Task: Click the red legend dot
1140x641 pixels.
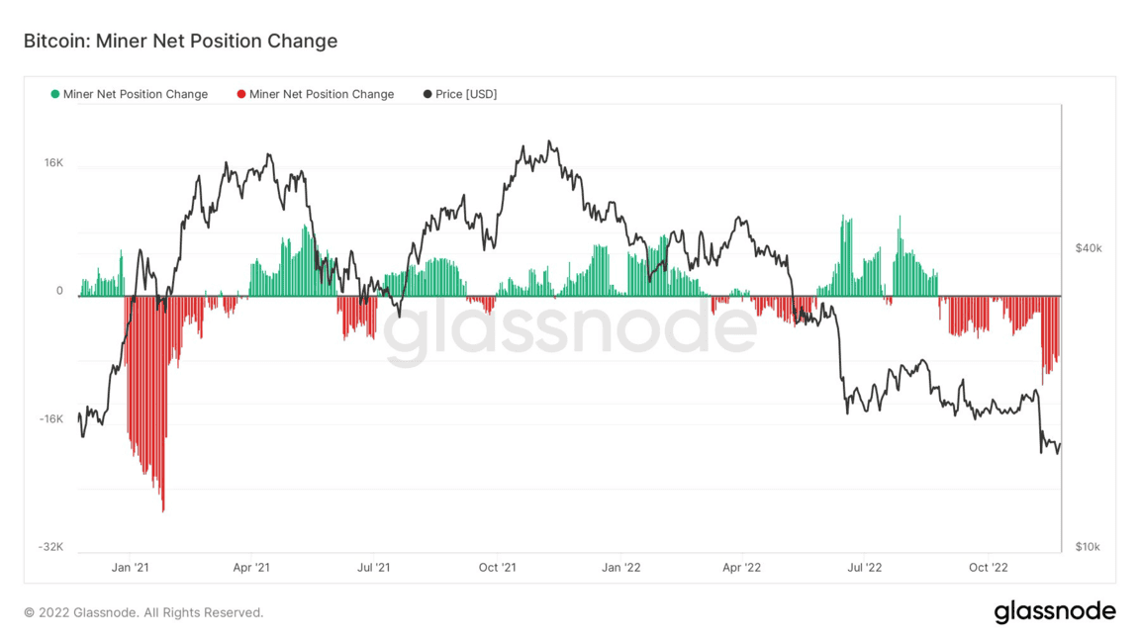Action: click(241, 94)
